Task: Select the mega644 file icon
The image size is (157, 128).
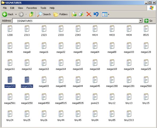Action: (x=78, y=80)
